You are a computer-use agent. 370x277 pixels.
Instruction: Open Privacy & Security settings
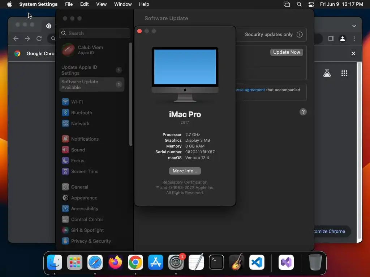[x=91, y=241]
